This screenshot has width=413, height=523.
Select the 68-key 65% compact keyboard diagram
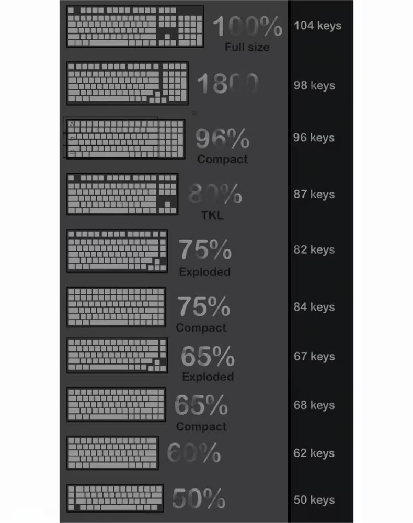(116, 404)
